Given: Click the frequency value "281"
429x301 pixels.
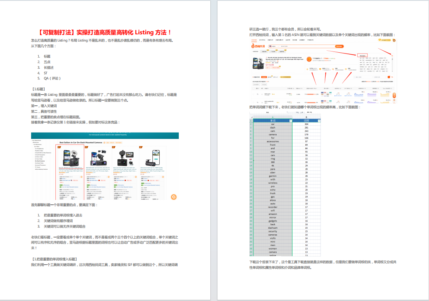Looking at the screenshot, I should [x=306, y=127].
